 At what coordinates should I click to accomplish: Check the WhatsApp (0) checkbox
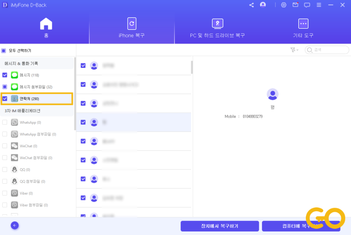click(5, 122)
